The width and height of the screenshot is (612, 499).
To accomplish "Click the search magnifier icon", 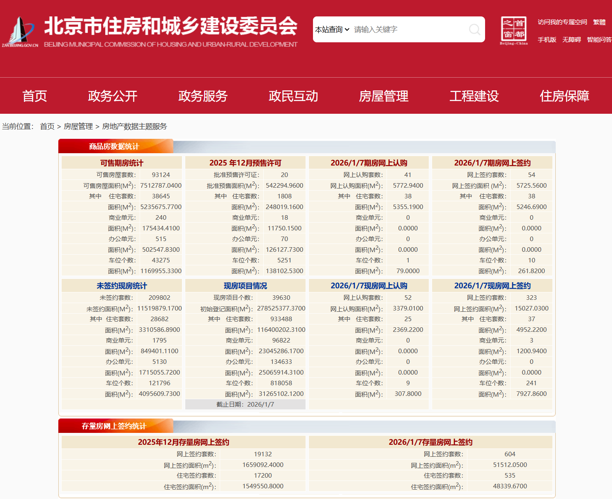I will 474,30.
